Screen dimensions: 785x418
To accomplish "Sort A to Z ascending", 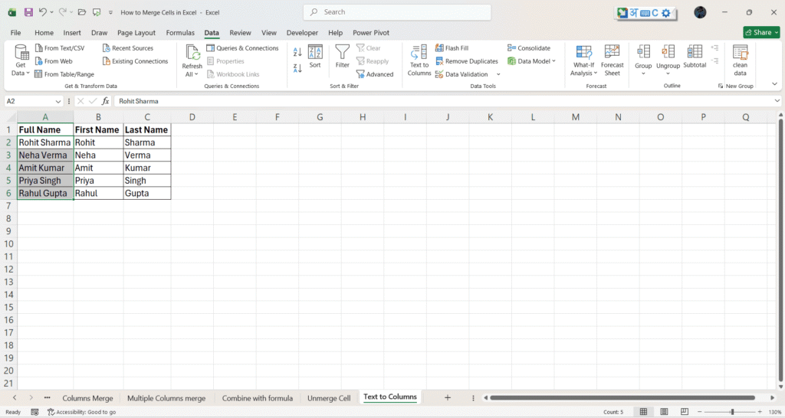I will [x=297, y=52].
